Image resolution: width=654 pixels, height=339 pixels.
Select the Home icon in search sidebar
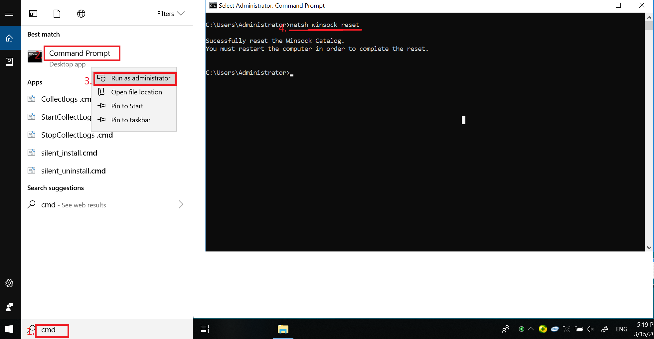9,38
